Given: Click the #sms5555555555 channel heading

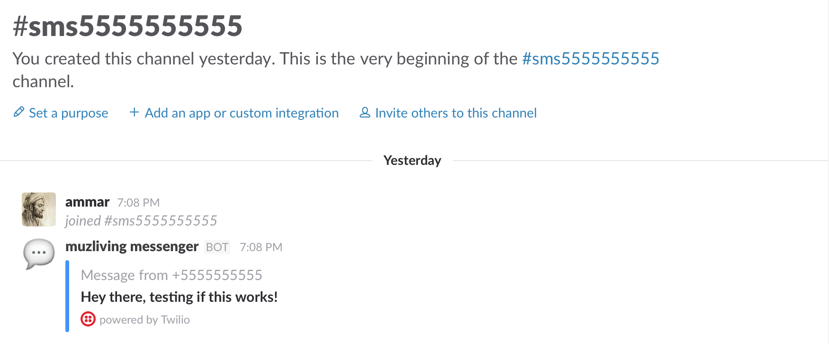Looking at the screenshot, I should [127, 26].
